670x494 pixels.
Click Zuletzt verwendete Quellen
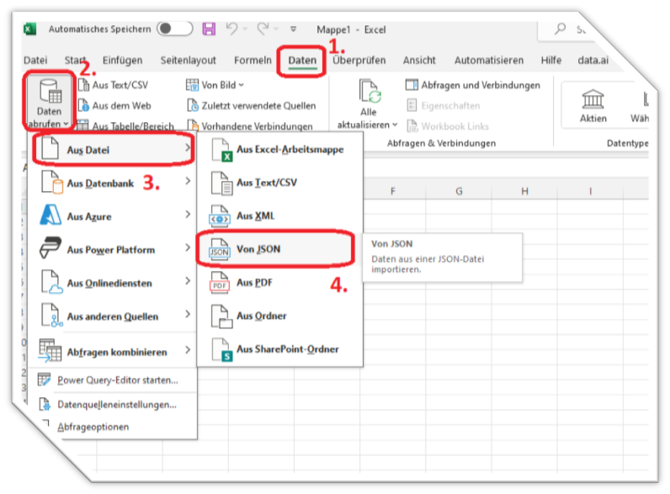pyautogui.click(x=252, y=106)
